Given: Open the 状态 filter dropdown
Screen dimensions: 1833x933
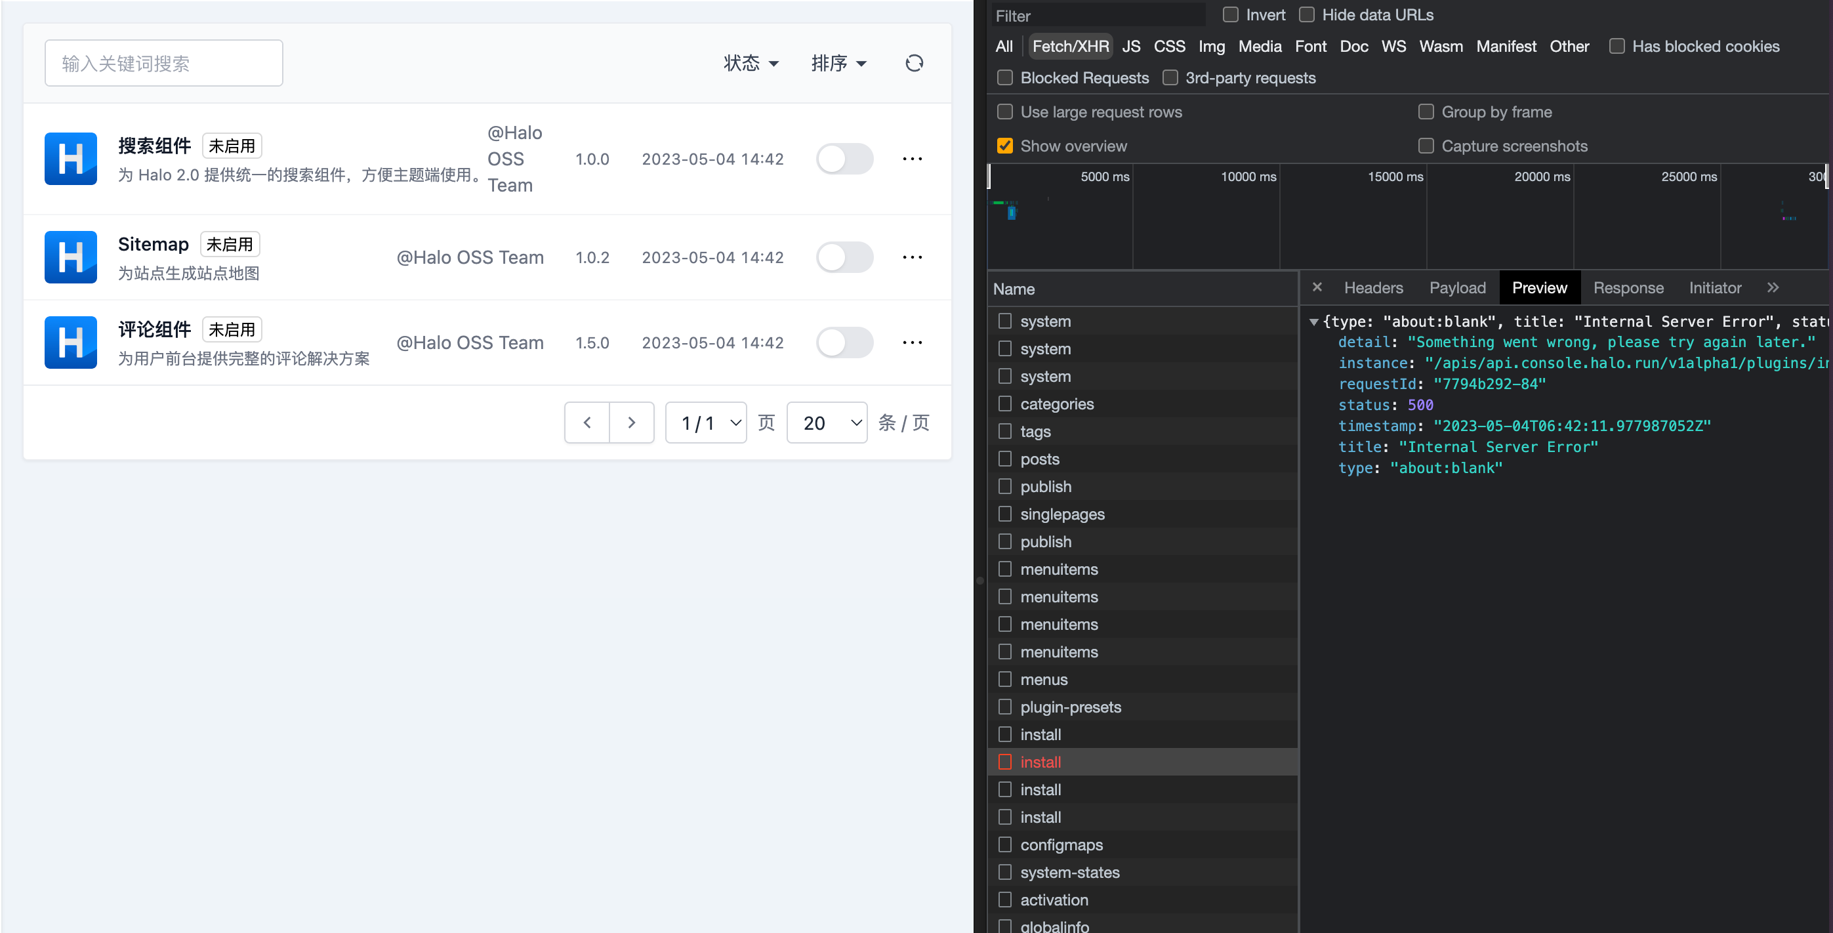Looking at the screenshot, I should [x=751, y=62].
